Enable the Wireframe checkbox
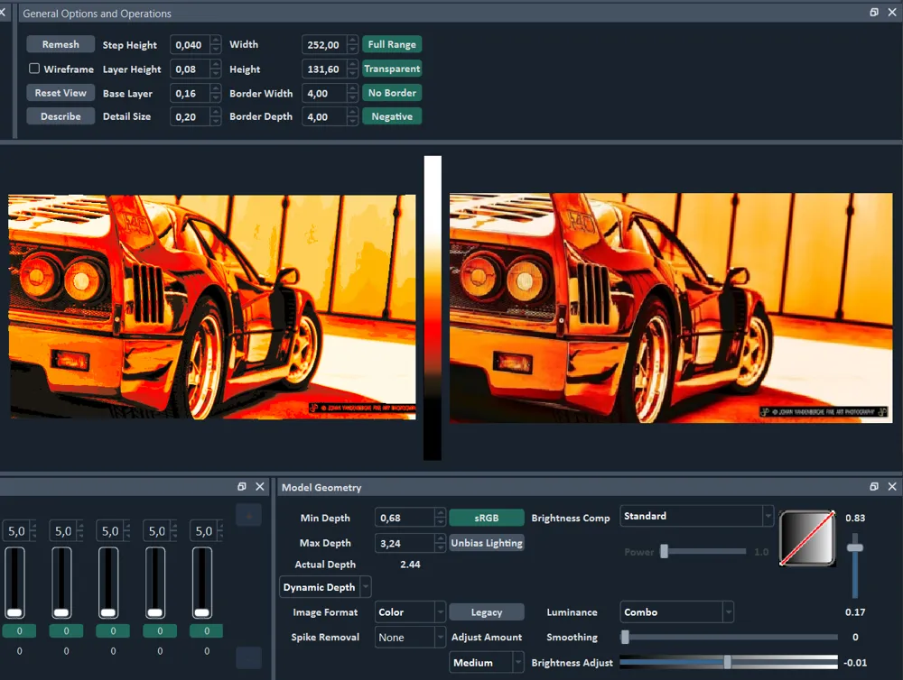 pos(34,69)
